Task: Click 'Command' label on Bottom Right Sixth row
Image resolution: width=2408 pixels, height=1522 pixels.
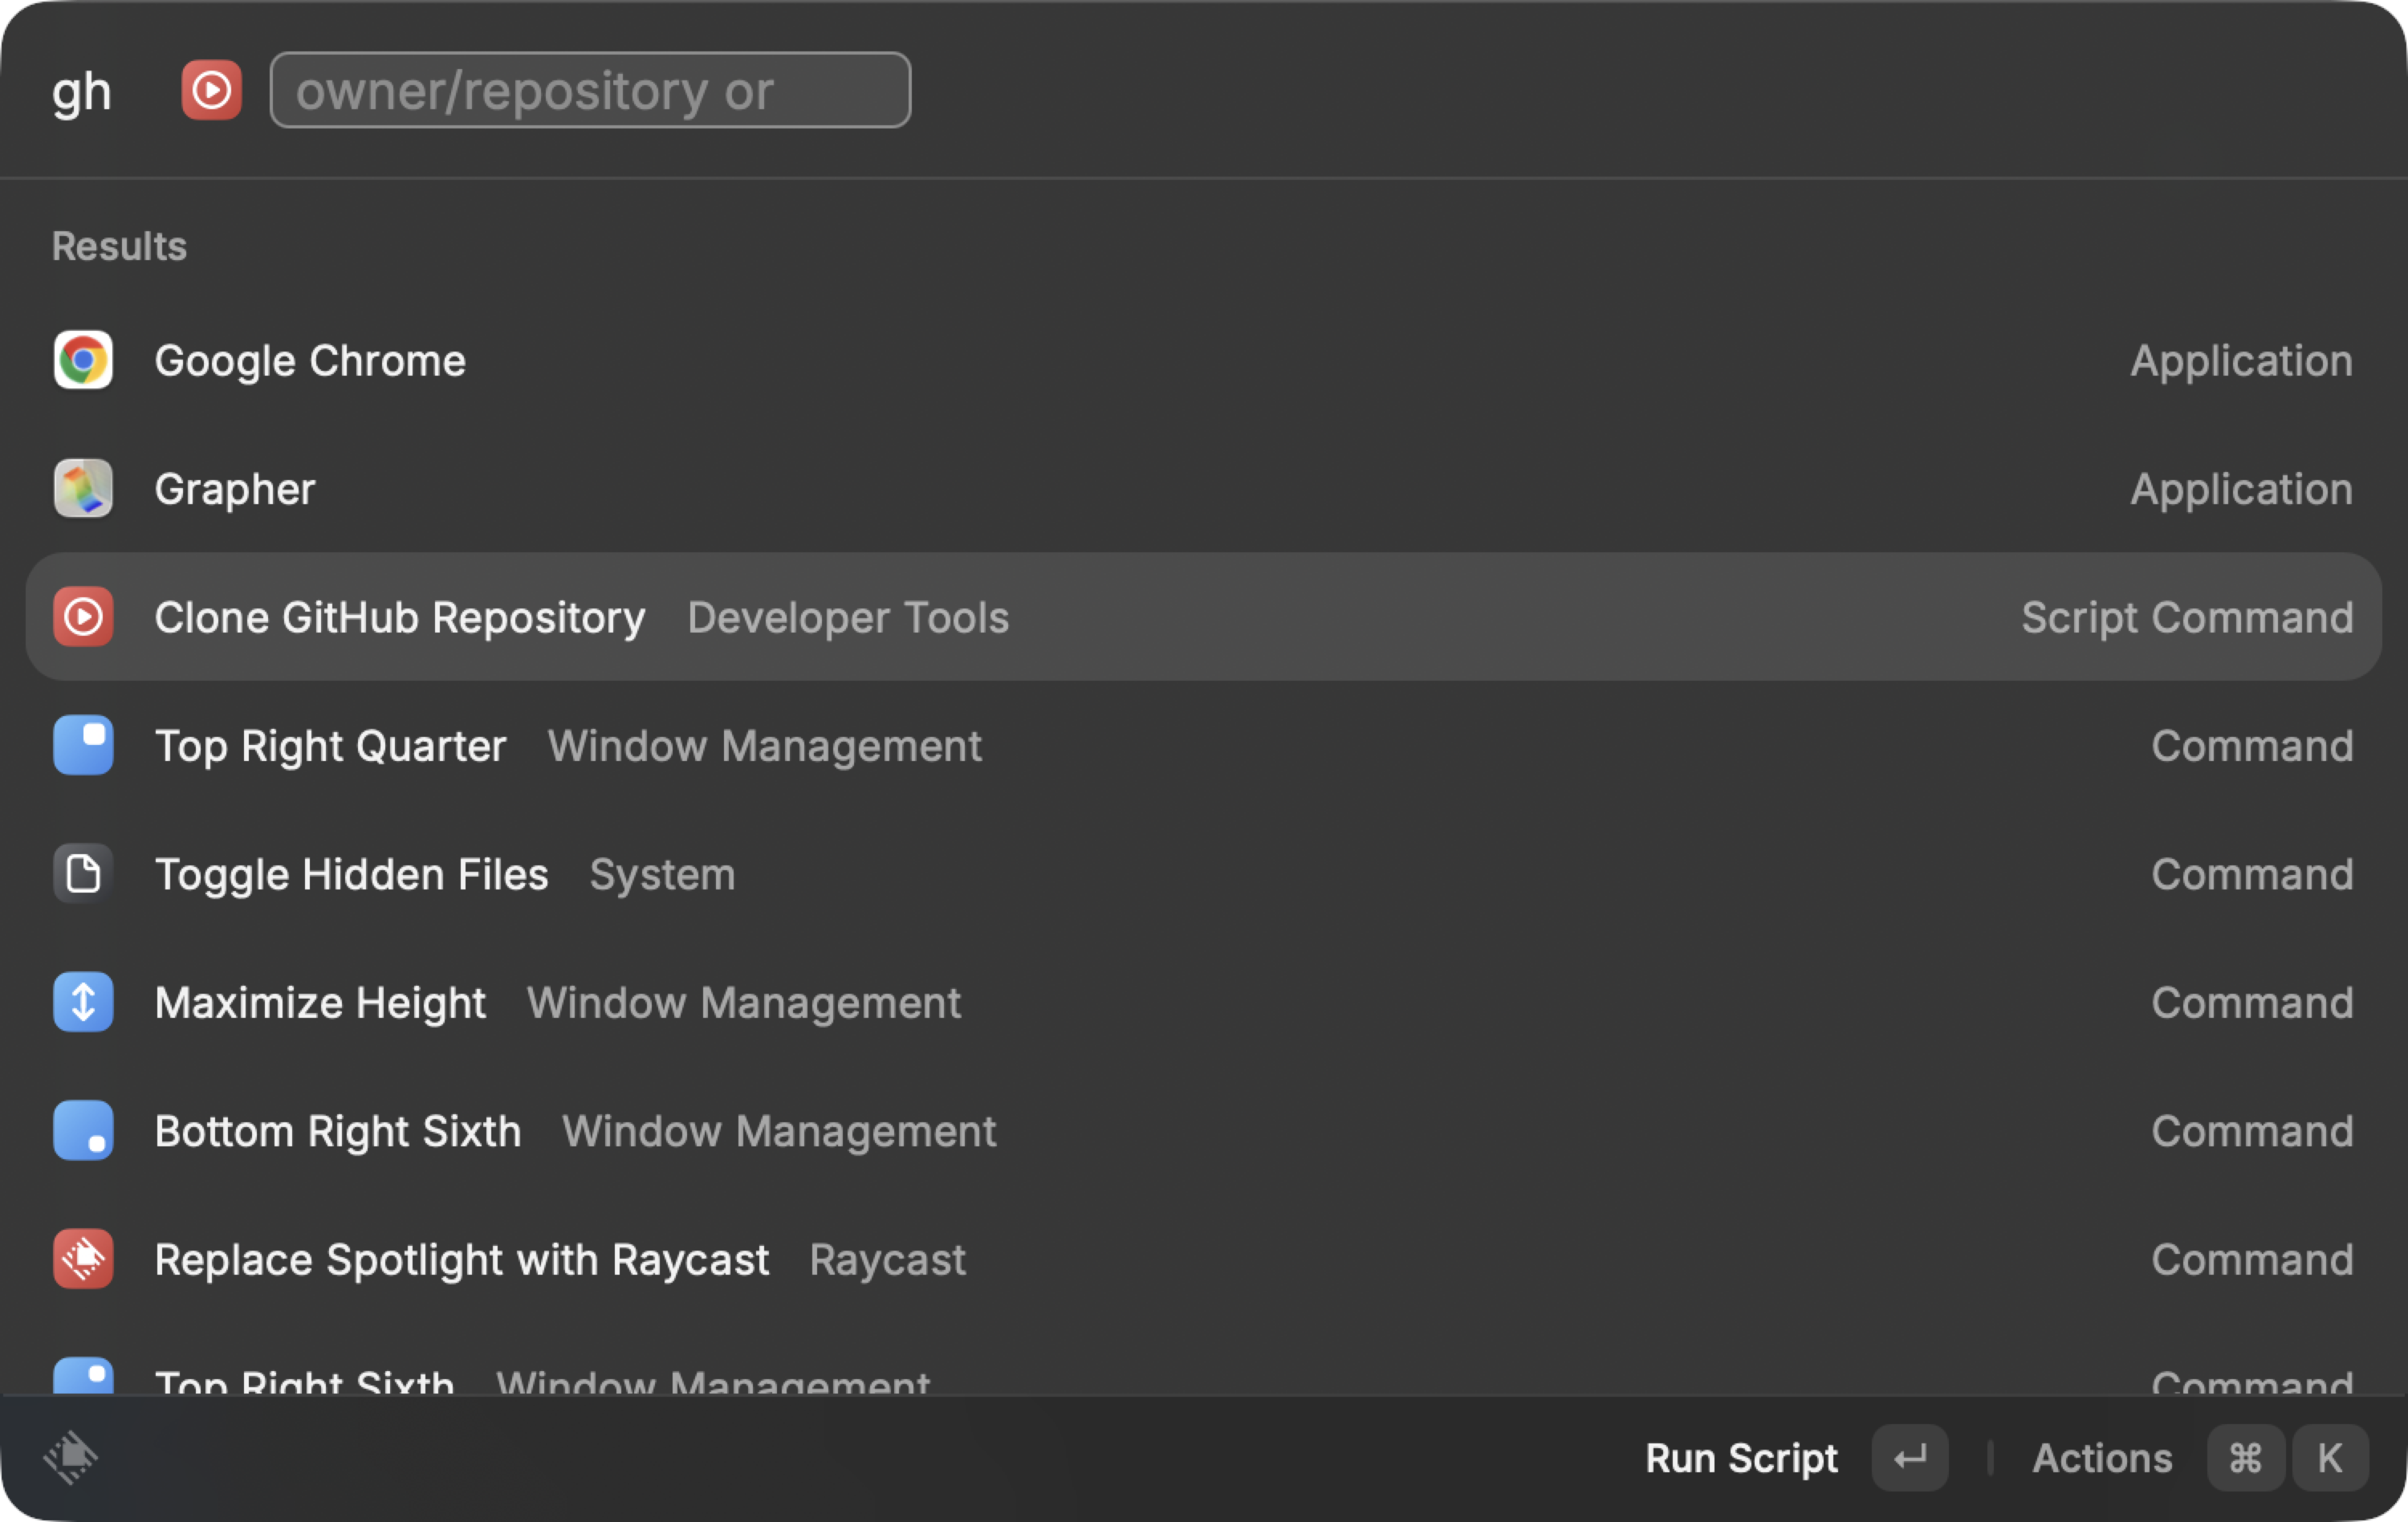Action: (x=2252, y=1132)
